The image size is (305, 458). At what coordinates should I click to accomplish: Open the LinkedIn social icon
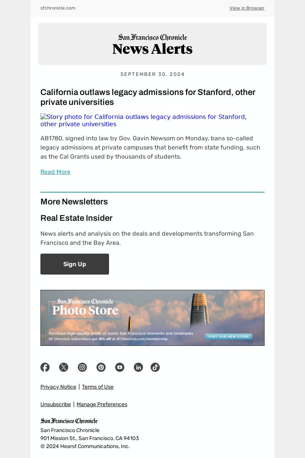point(138,367)
